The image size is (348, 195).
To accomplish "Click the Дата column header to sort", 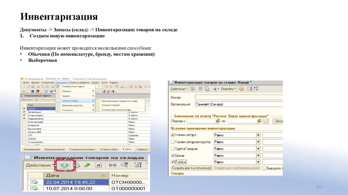I will tap(76, 176).
